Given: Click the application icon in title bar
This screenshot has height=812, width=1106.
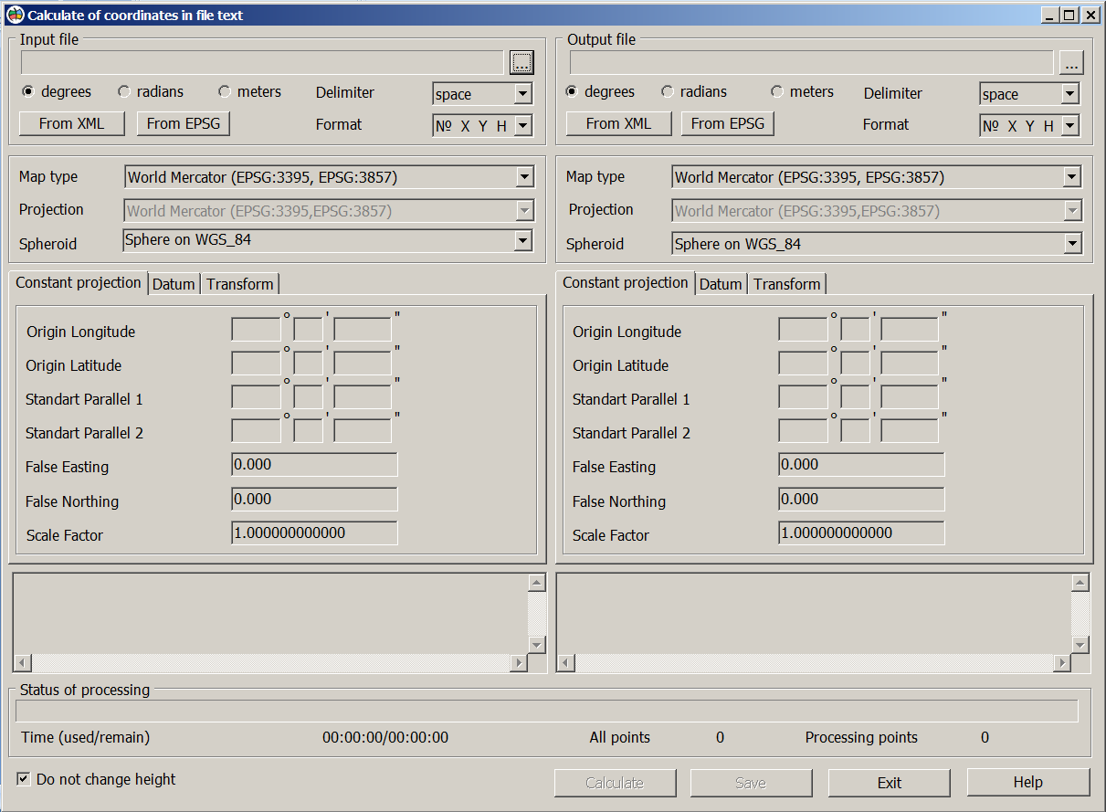Looking at the screenshot, I should pos(15,15).
